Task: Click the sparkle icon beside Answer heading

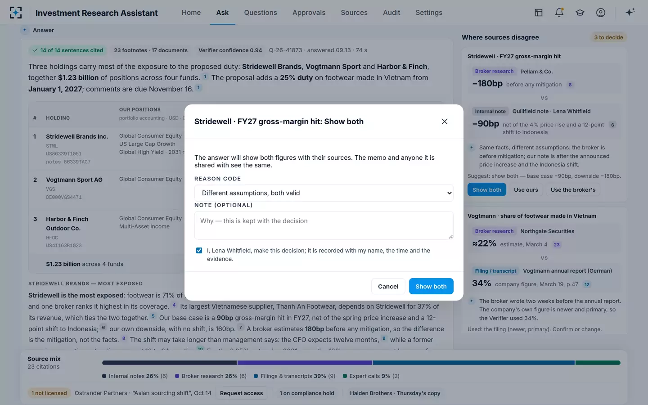Action: tap(25, 30)
